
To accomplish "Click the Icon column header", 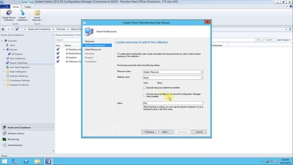I will tap(58, 45).
